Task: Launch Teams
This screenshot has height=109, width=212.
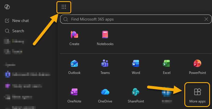Action: coord(105,67)
